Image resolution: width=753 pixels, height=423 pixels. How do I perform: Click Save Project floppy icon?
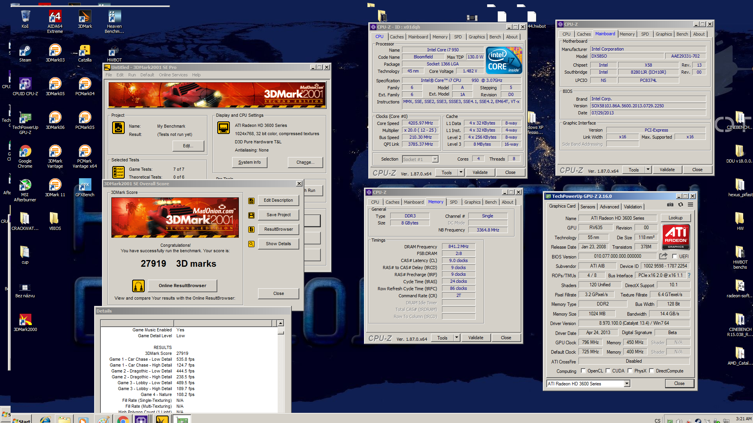[251, 215]
